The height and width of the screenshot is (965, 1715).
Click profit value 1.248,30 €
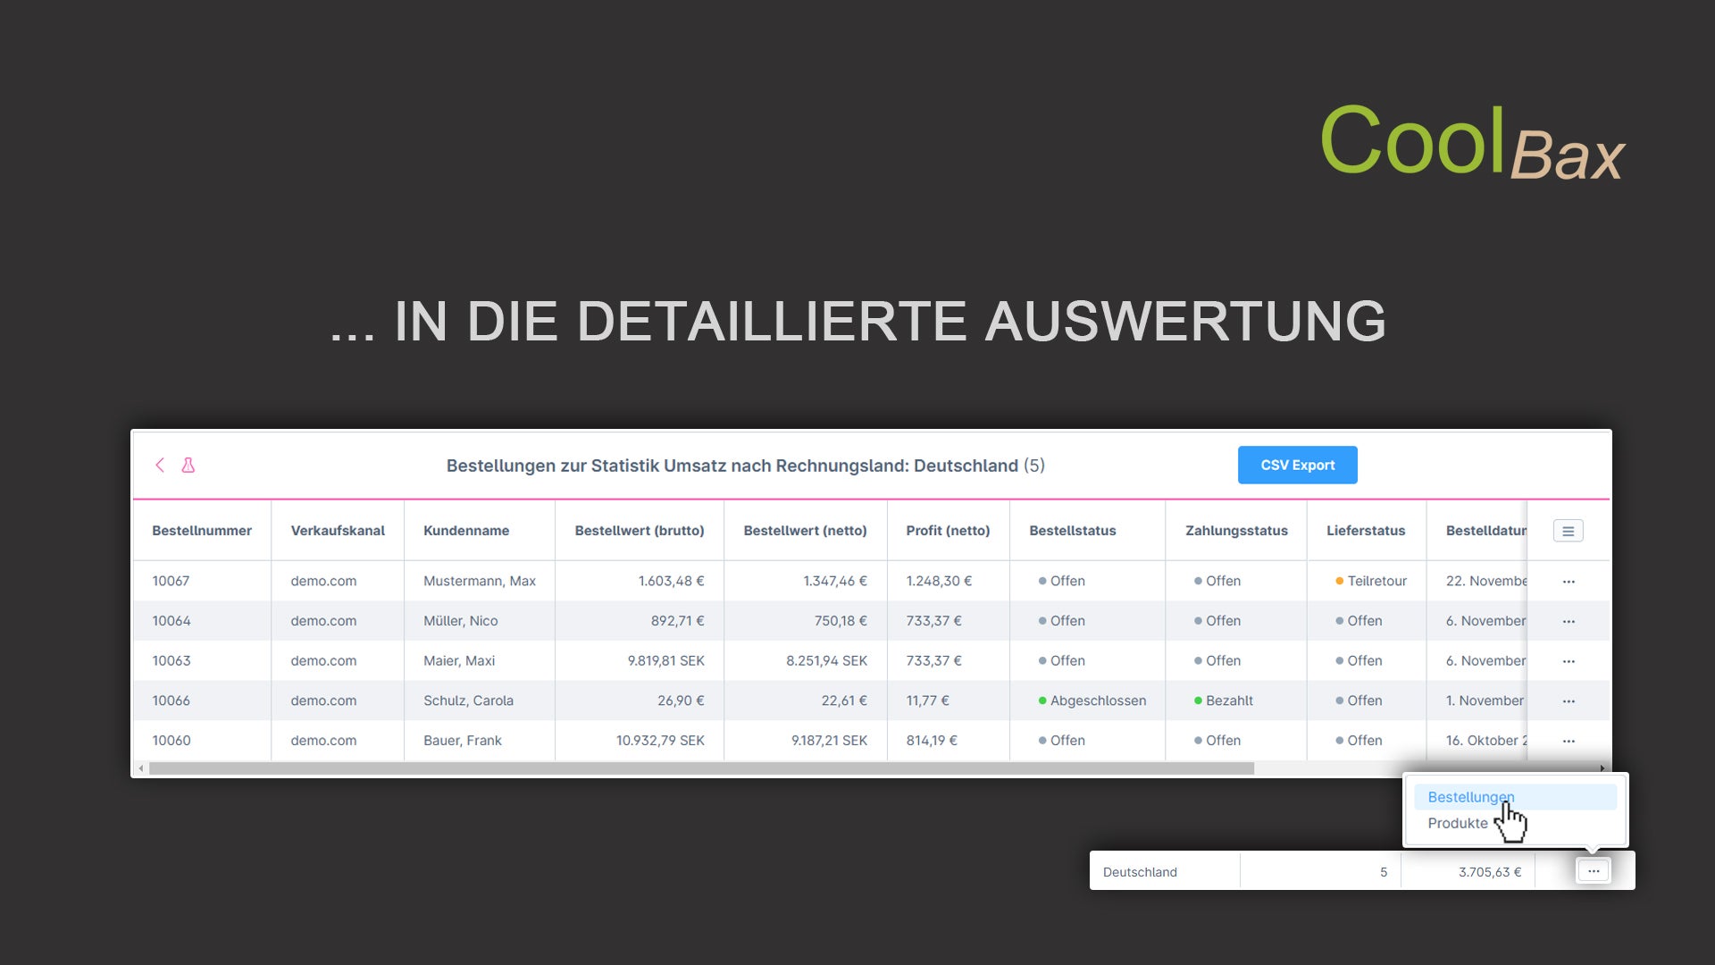click(x=939, y=581)
